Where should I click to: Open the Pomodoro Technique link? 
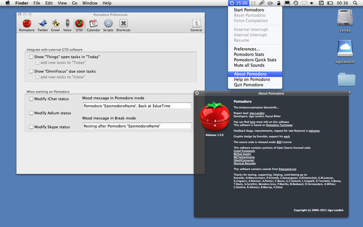click(279, 125)
